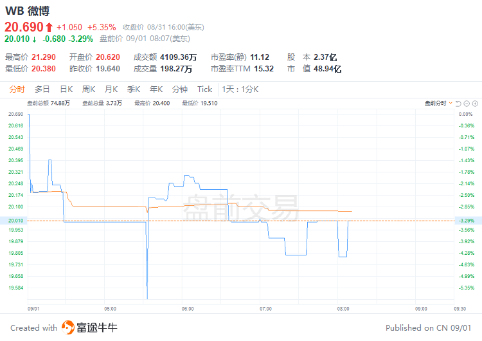The height and width of the screenshot is (341, 482).
Task: Click the gain percentage +5.35%
Action: click(102, 28)
